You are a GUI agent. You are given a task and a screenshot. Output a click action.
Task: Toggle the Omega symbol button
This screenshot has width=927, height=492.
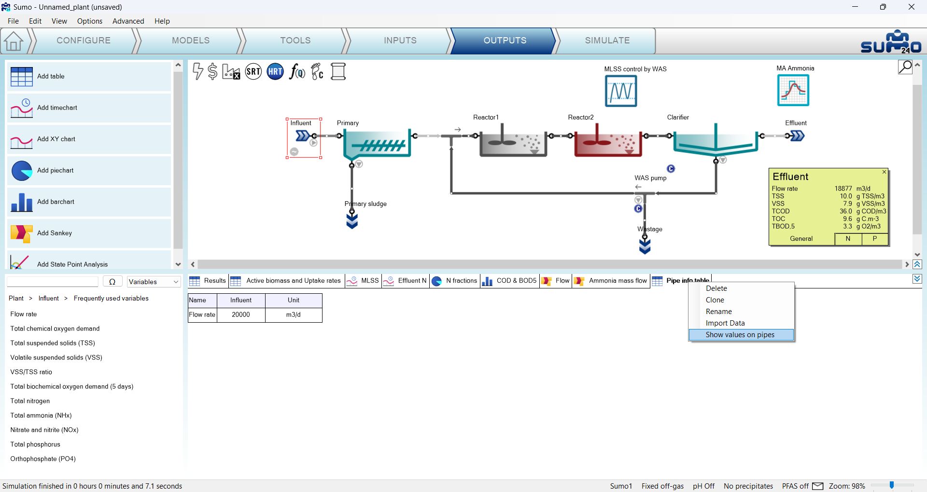click(x=112, y=282)
